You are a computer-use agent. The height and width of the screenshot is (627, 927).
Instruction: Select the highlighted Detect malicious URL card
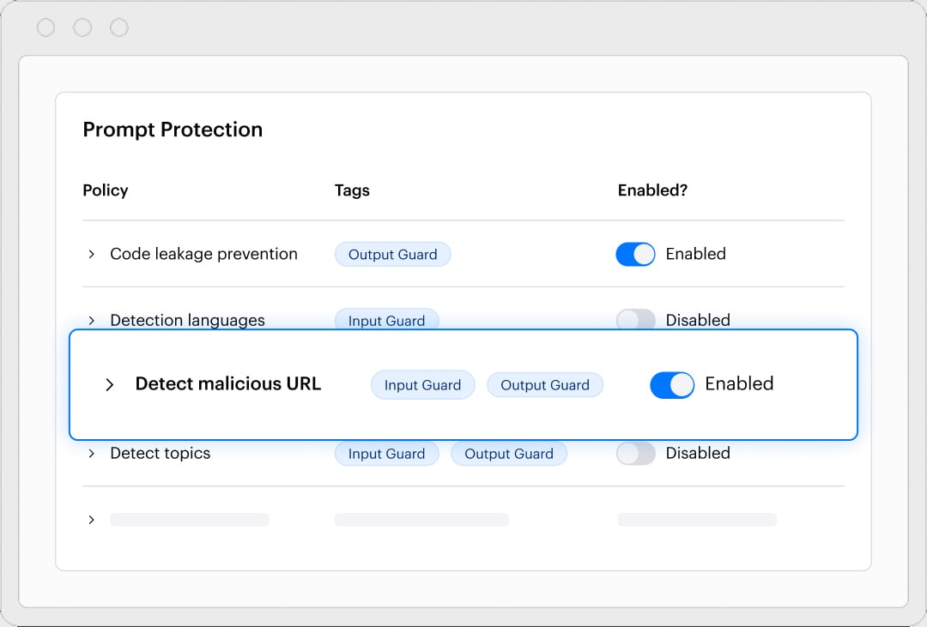(463, 384)
